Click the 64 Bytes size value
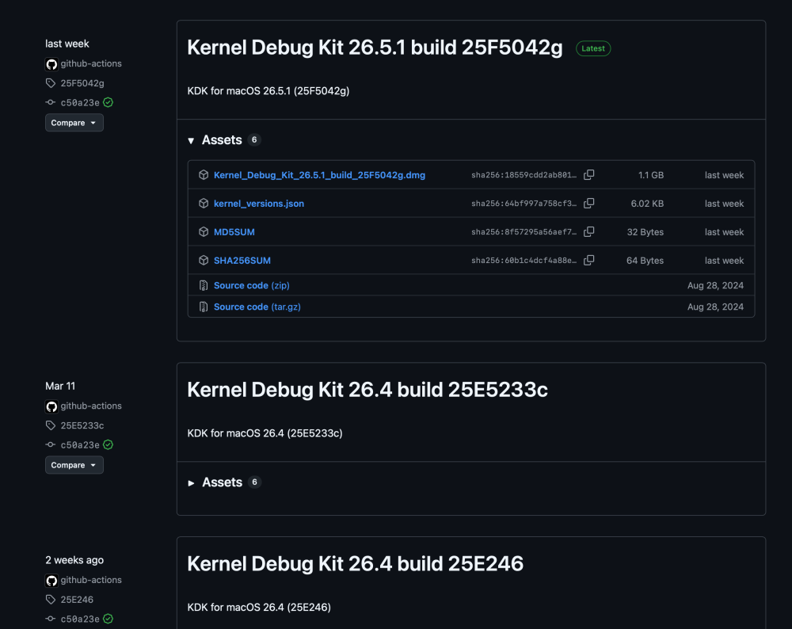This screenshot has height=629, width=792. (645, 260)
